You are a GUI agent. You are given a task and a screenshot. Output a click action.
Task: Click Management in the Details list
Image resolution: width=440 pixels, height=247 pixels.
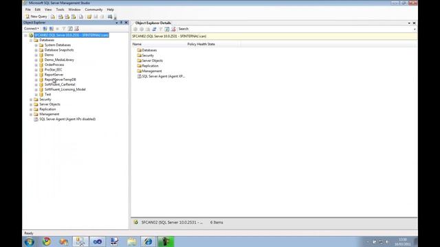pos(152,71)
